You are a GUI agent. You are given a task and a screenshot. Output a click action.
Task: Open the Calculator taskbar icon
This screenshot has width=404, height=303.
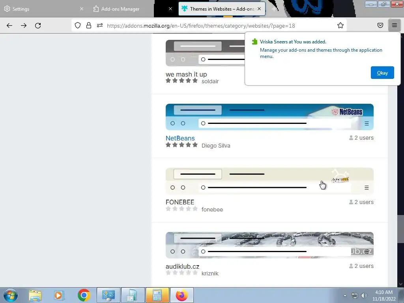[x=157, y=295]
